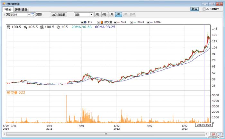Switch to the 籌碼K線圖 tab
225x139 pixels.
pyautogui.click(x=21, y=9)
